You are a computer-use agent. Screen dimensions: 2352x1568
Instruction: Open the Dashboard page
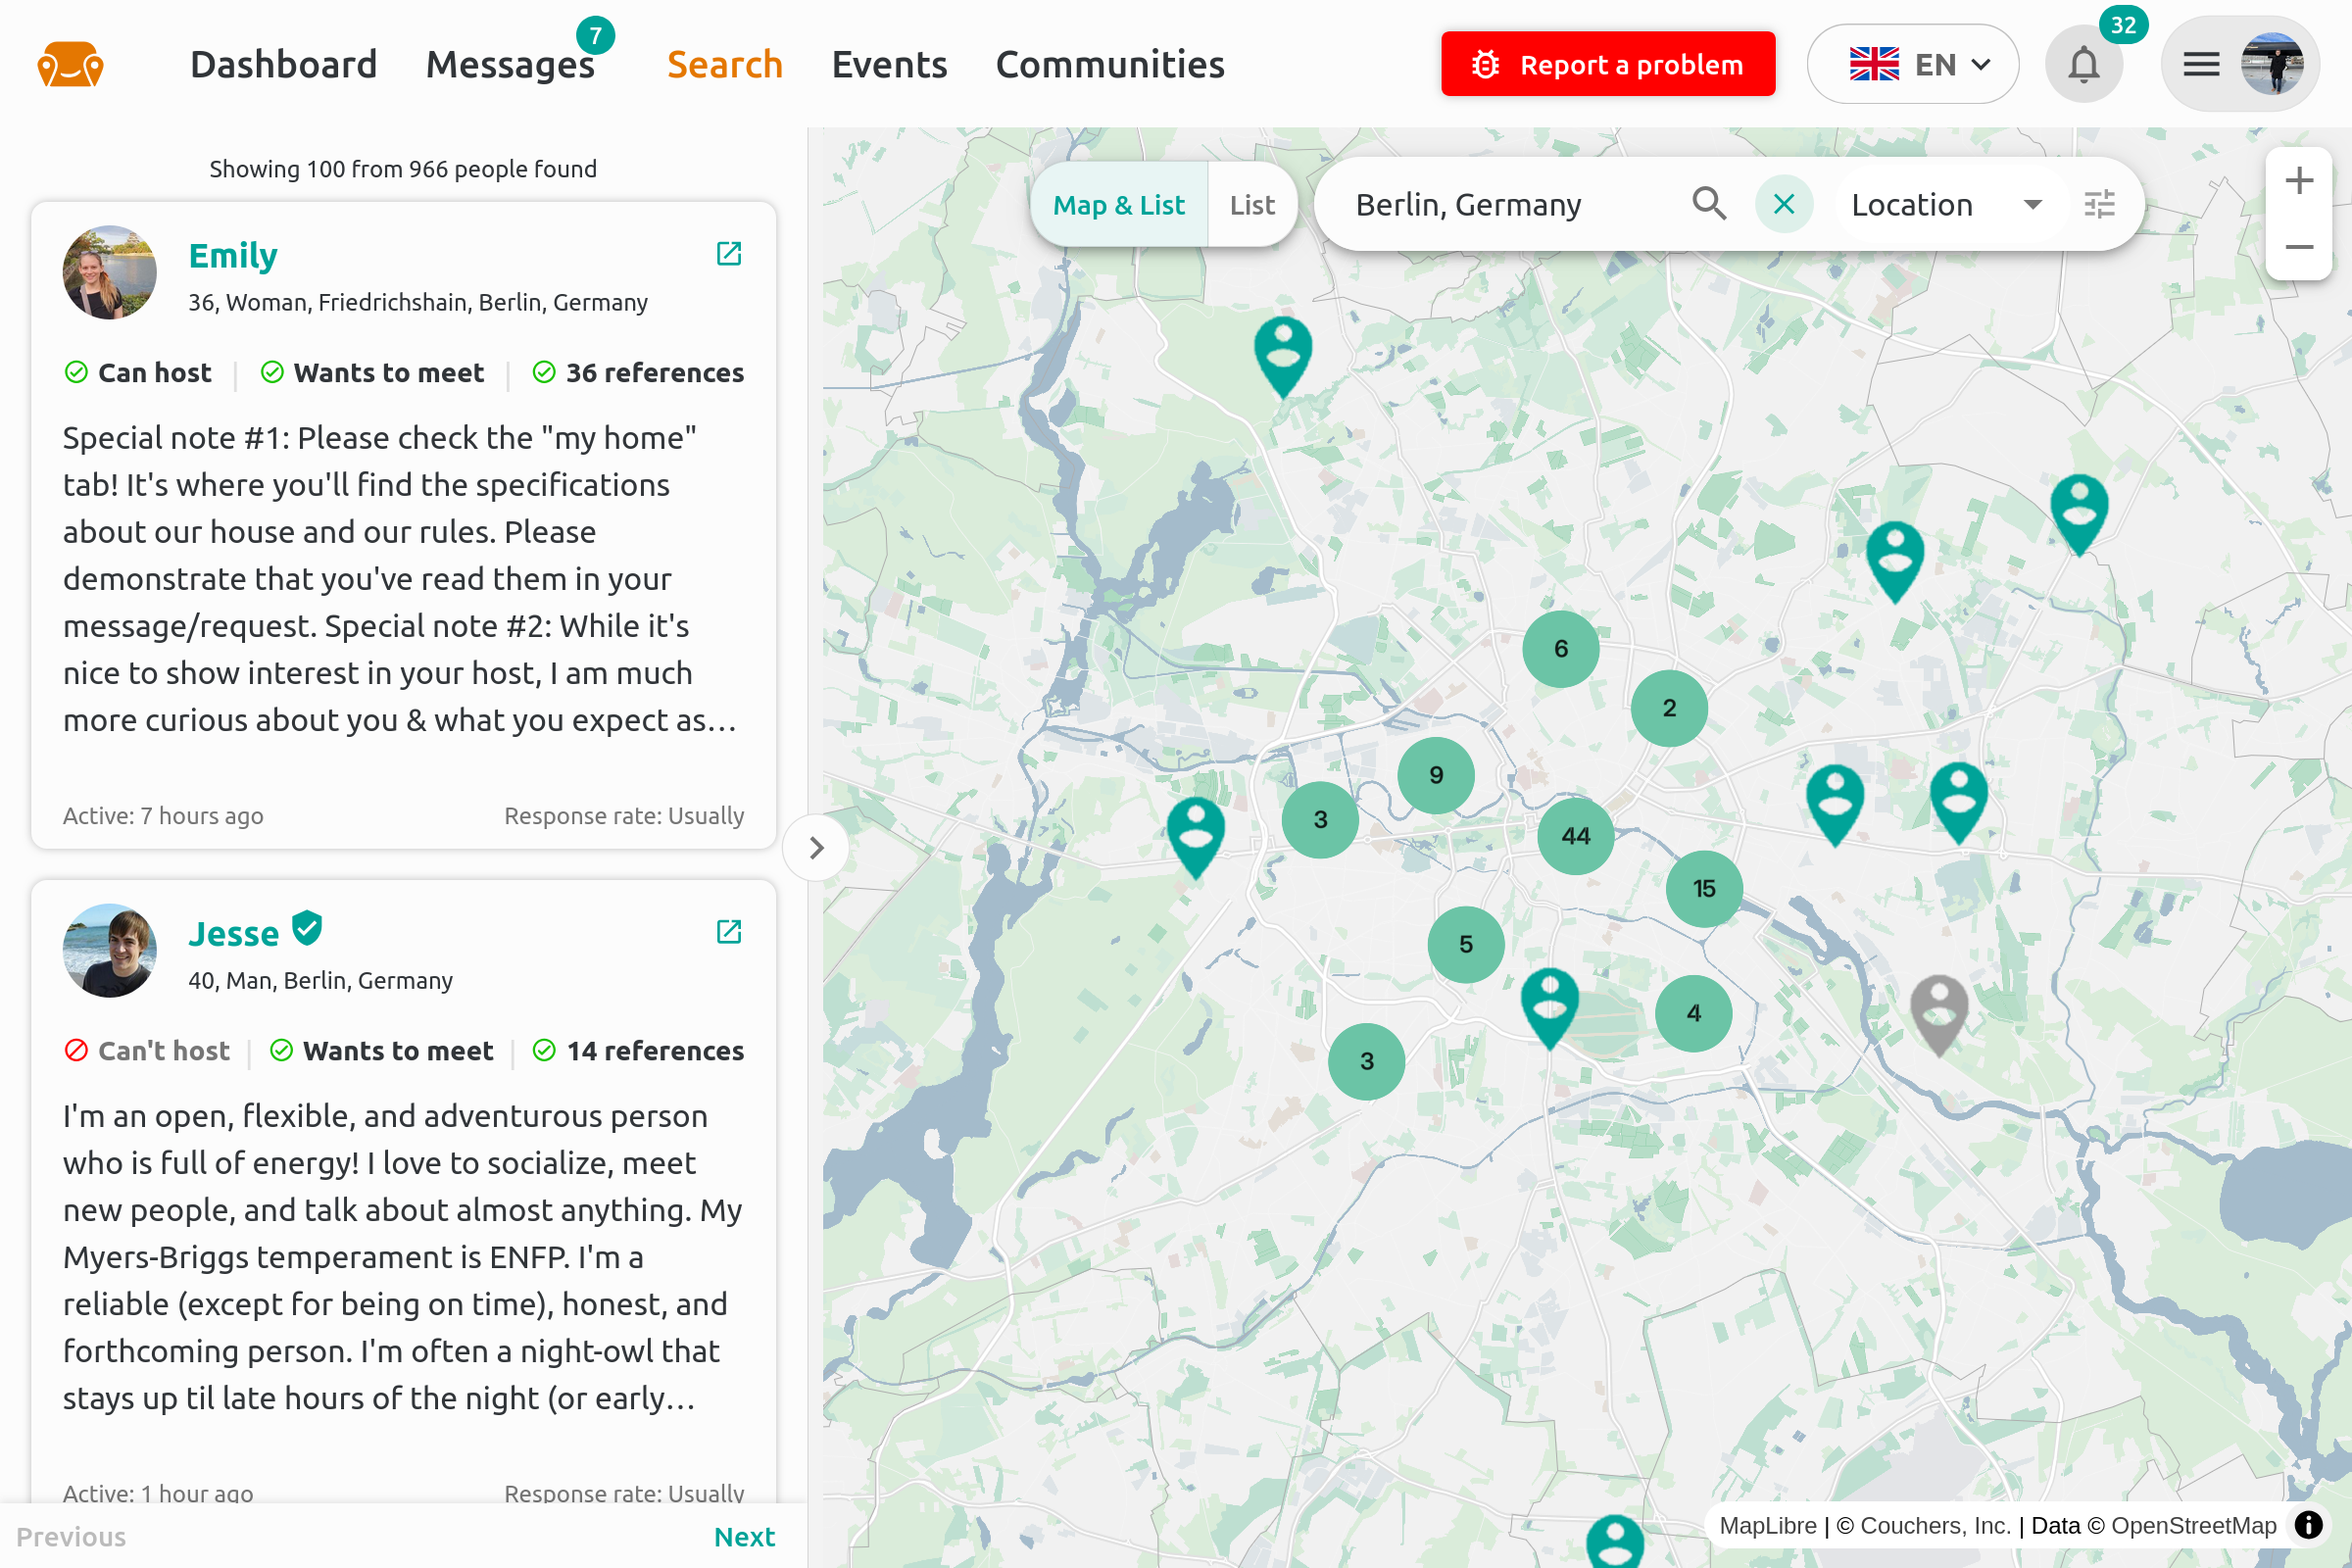coord(284,65)
